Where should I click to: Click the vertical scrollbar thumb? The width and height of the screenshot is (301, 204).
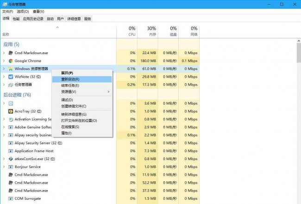pyautogui.click(x=299, y=53)
